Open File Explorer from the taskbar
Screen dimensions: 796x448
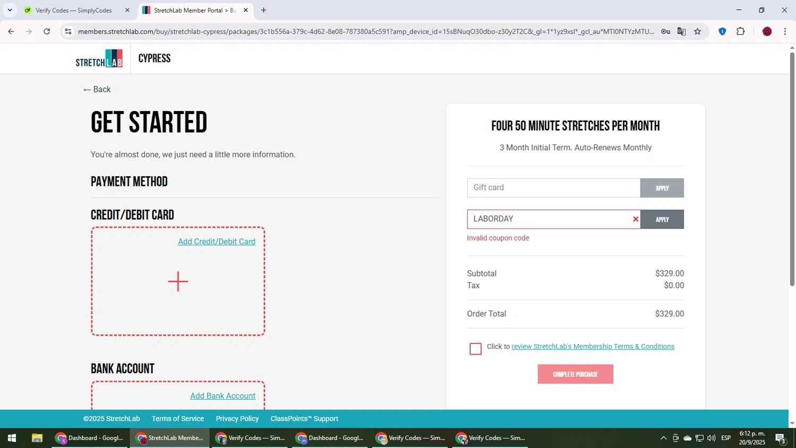click(37, 438)
